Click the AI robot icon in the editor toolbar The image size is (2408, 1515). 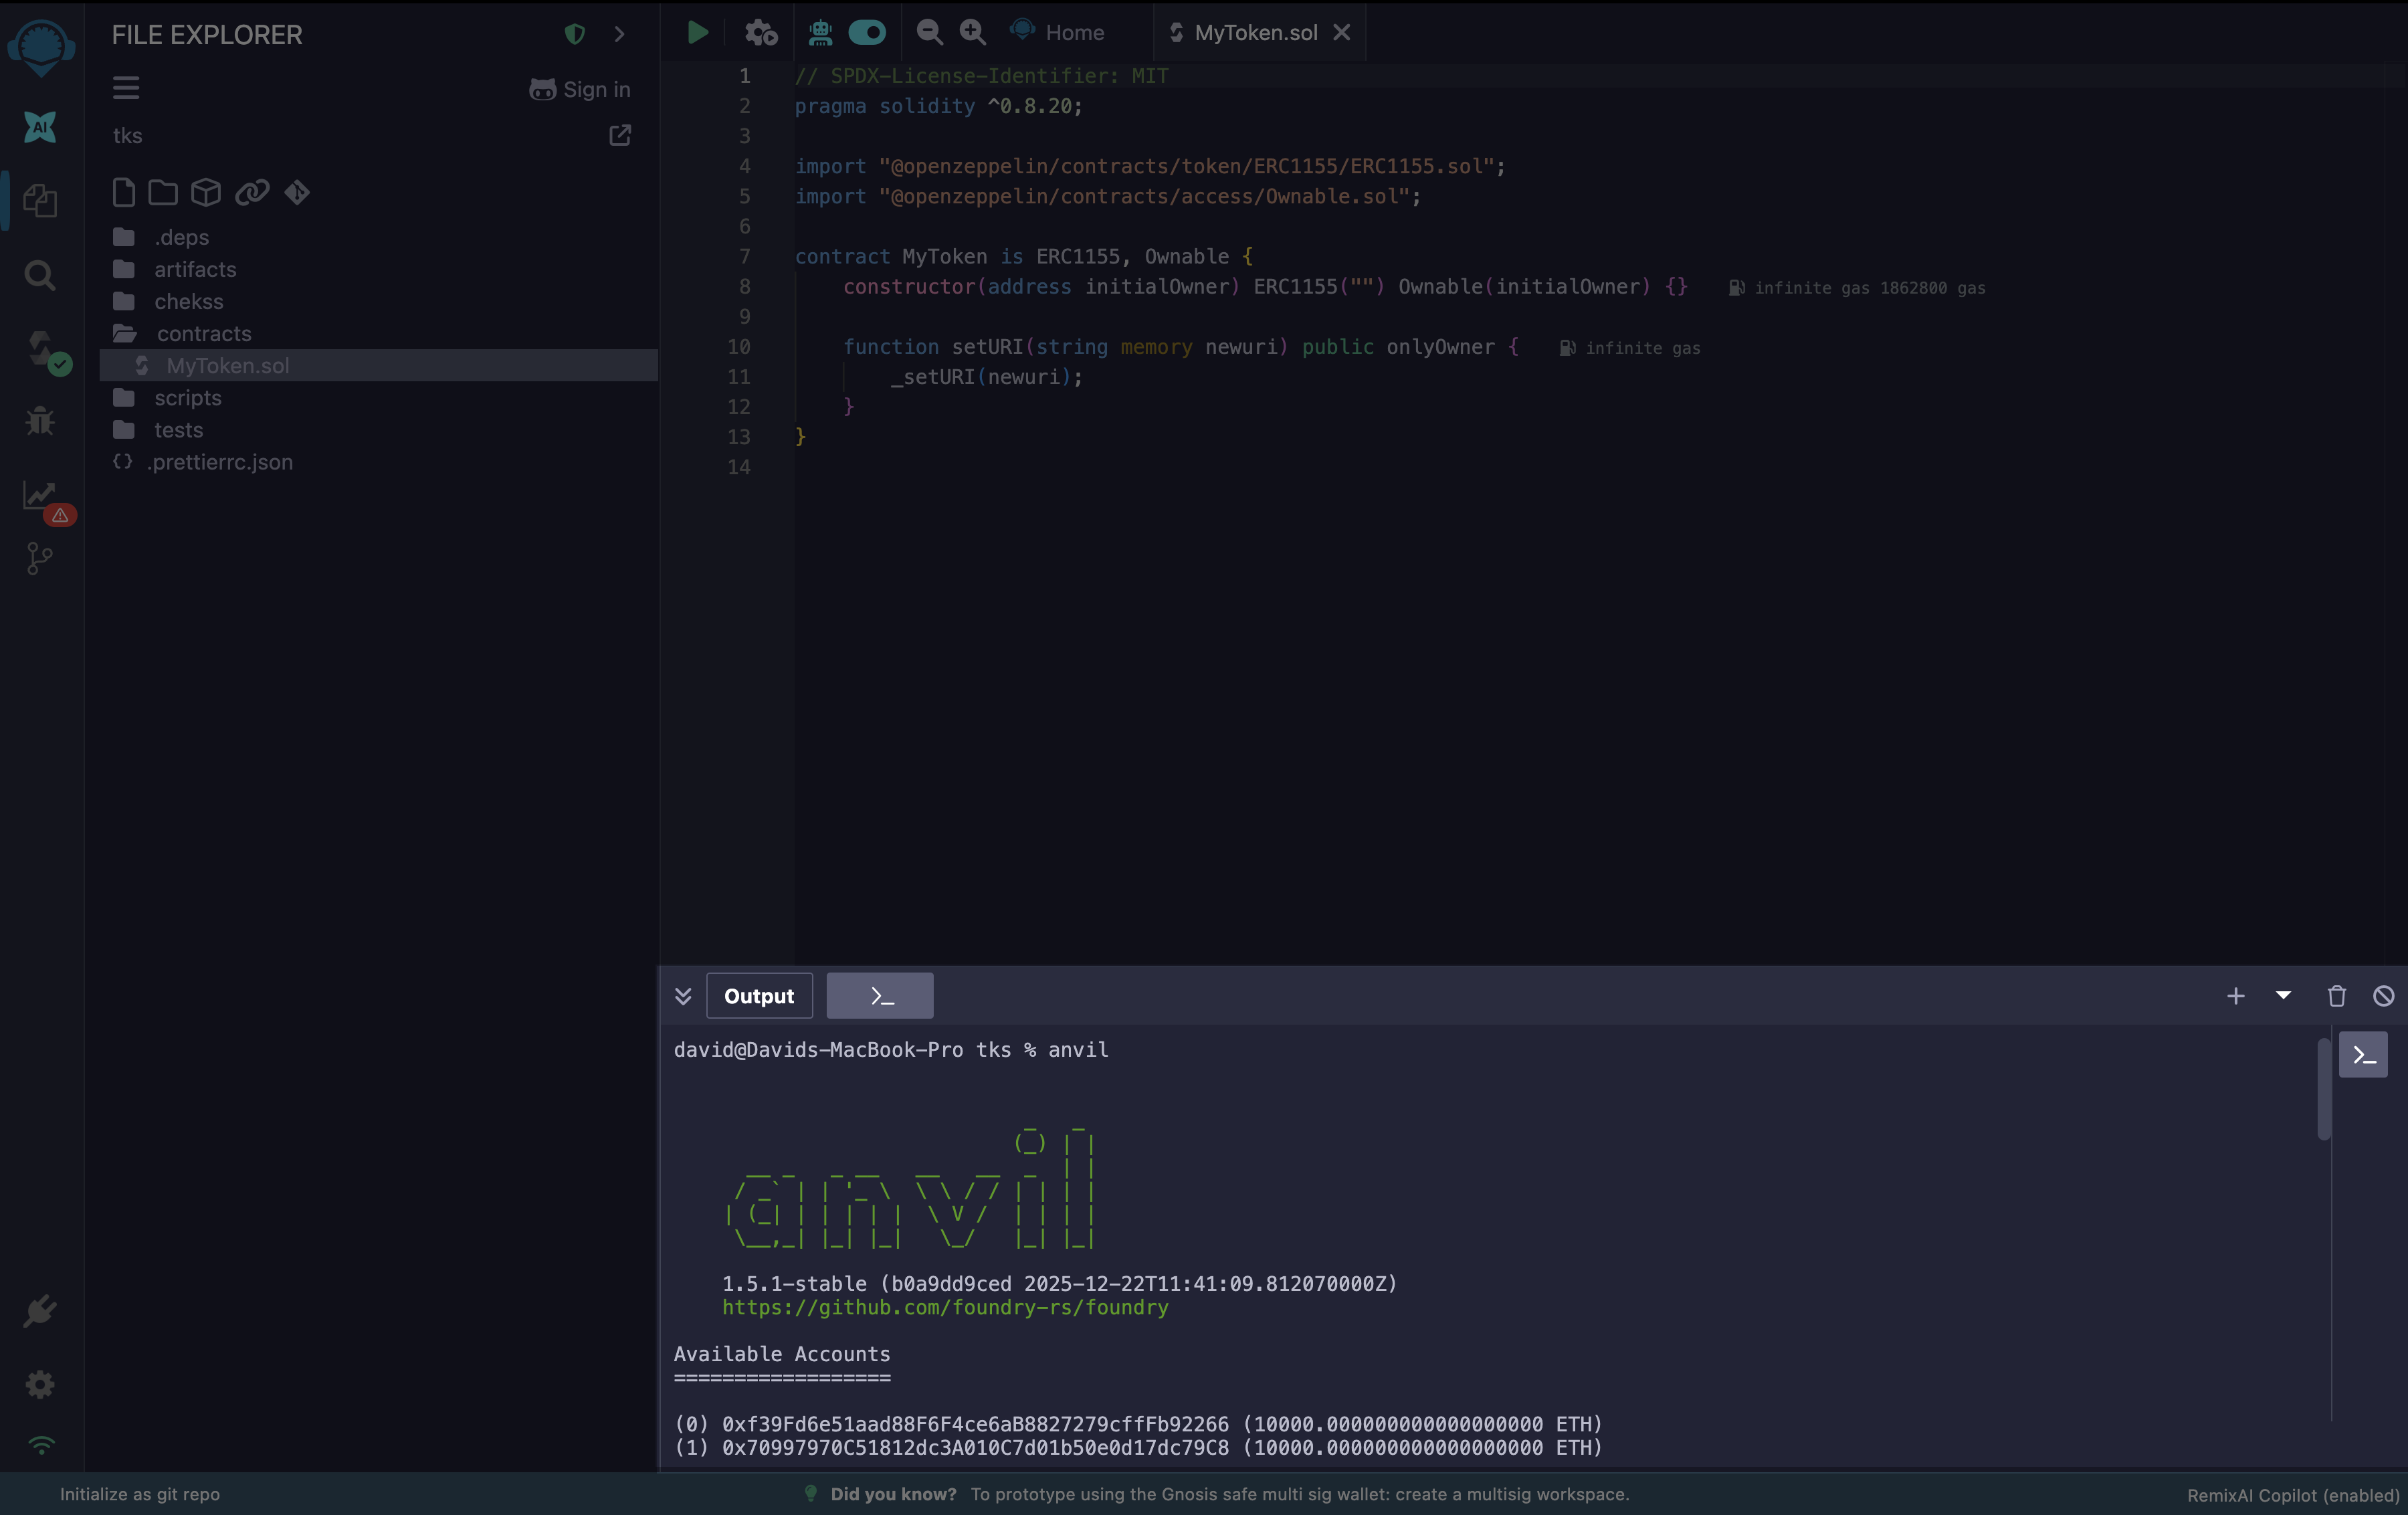click(821, 33)
